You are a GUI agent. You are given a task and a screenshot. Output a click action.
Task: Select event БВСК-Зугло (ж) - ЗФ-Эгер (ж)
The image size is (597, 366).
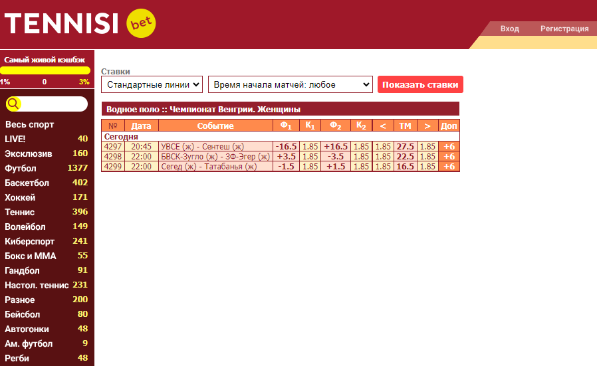point(215,156)
